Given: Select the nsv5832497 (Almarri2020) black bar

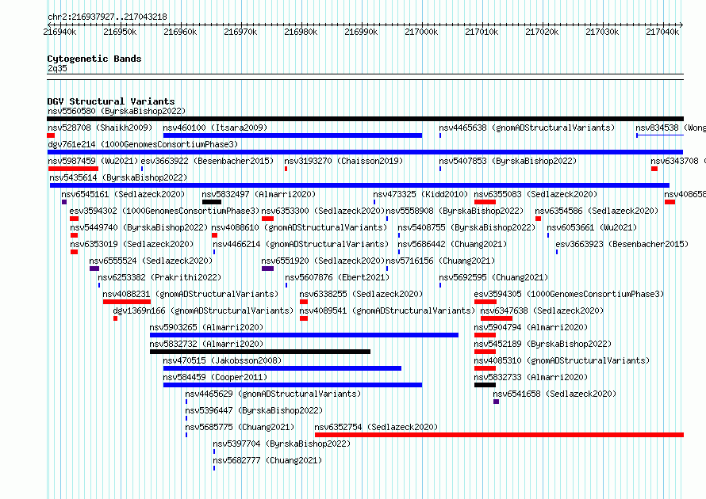Looking at the screenshot, I should point(212,202).
